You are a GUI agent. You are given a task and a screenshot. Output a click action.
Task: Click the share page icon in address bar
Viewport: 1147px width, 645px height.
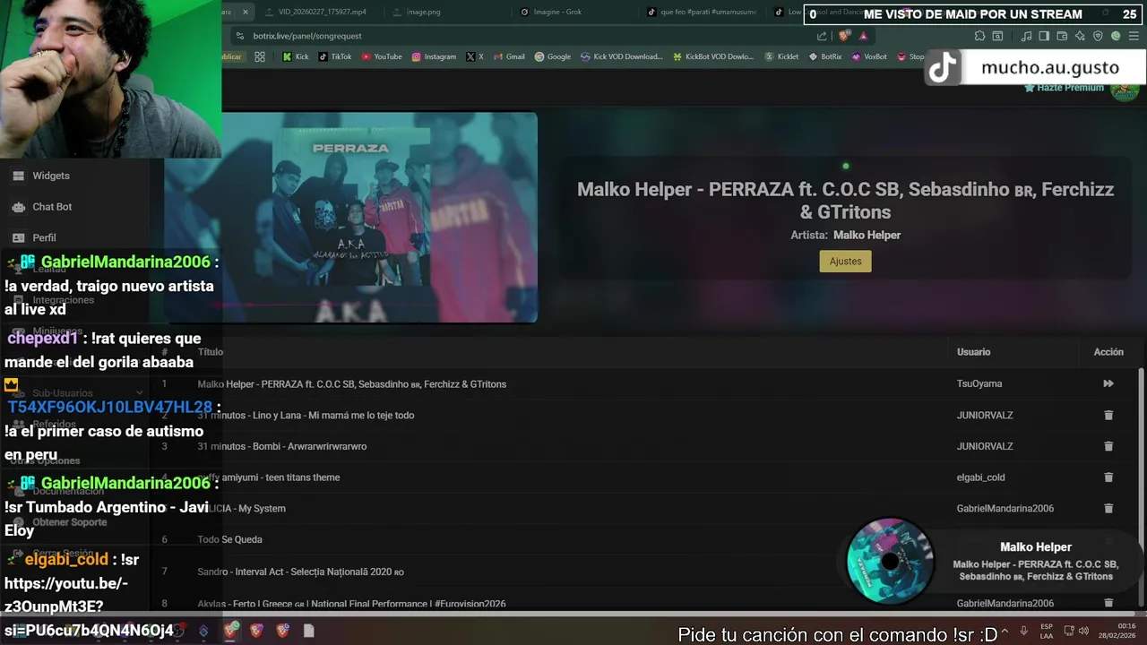(822, 36)
